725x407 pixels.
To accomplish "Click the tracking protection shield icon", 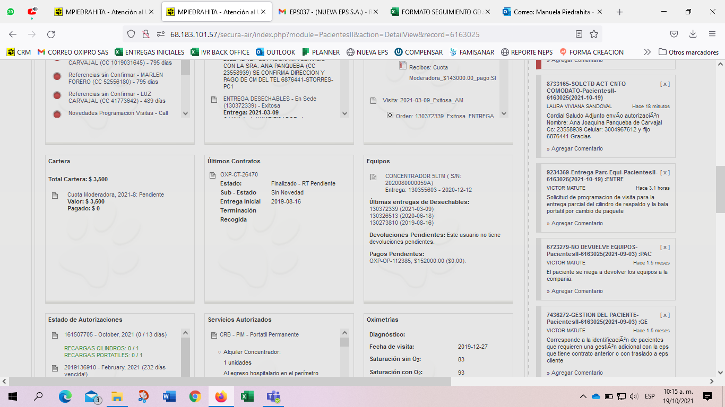I will pos(131,34).
